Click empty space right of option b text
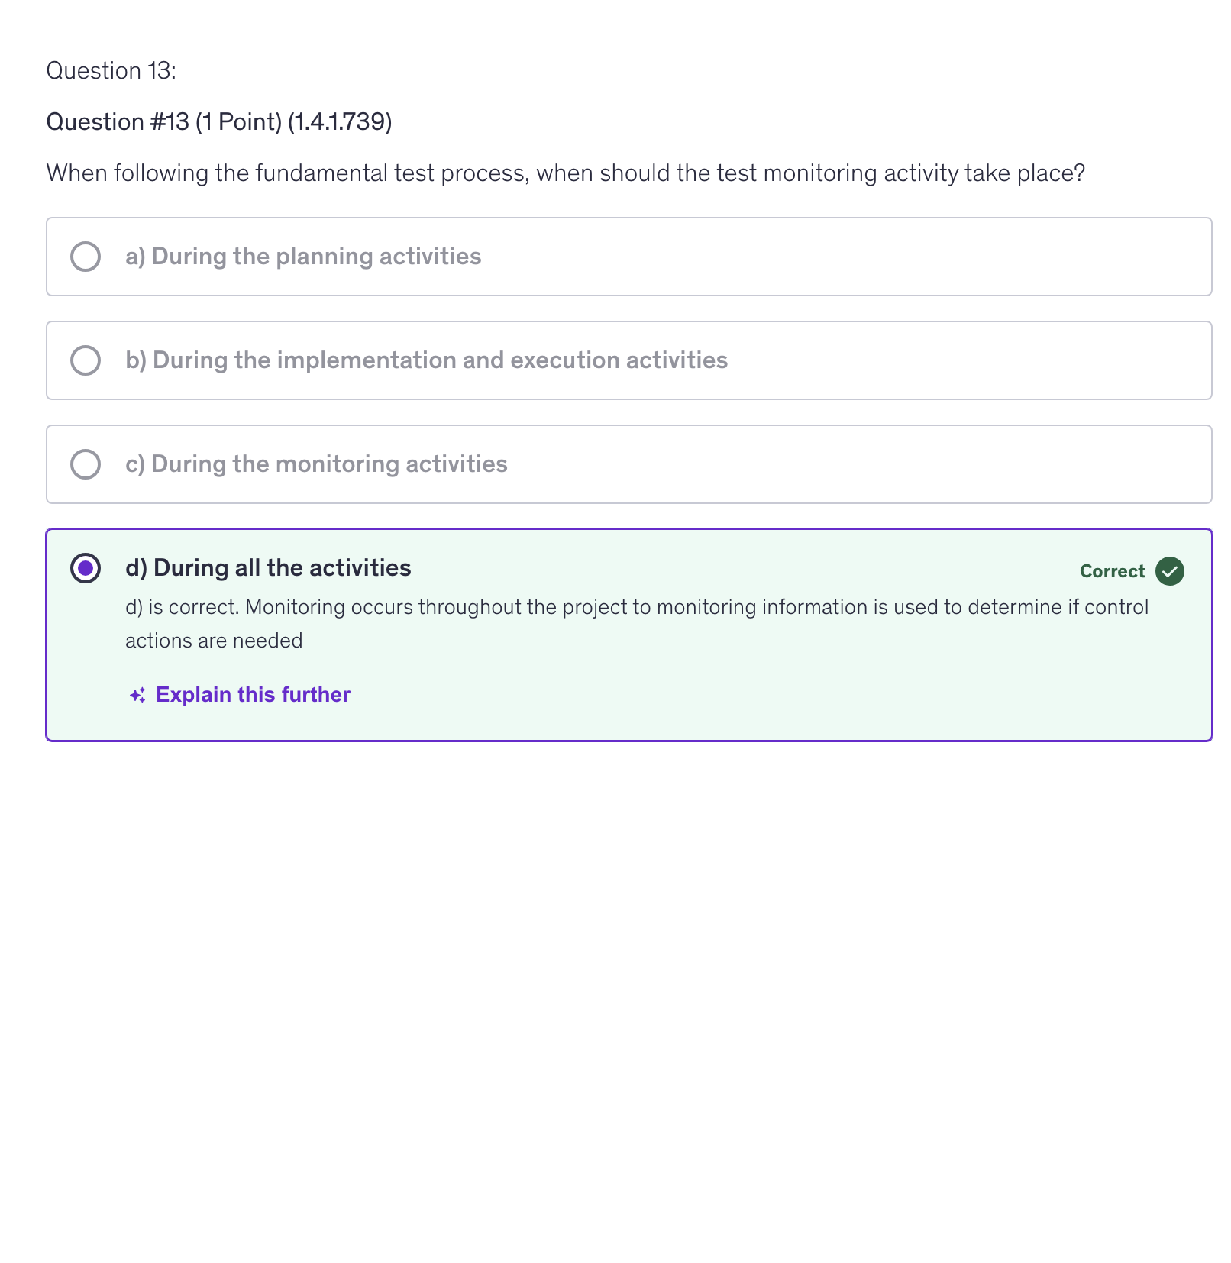The image size is (1231, 1263). click(x=962, y=360)
